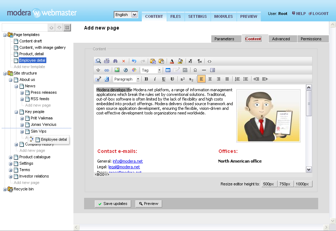336x231 pixels.
Task: Collapse the Page templates folder
Action: pyautogui.click(x=5, y=35)
